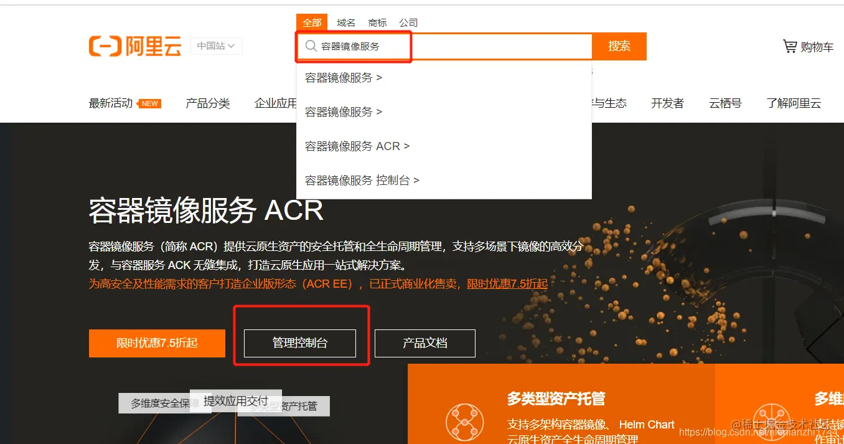Click the magnifier icon in search box
This screenshot has height=444, width=844.
[x=311, y=46]
